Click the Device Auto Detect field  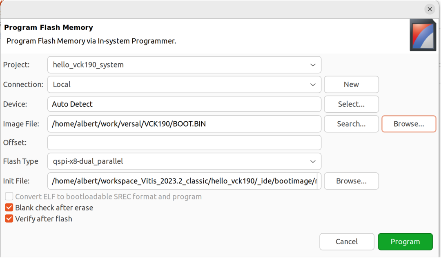pos(184,104)
